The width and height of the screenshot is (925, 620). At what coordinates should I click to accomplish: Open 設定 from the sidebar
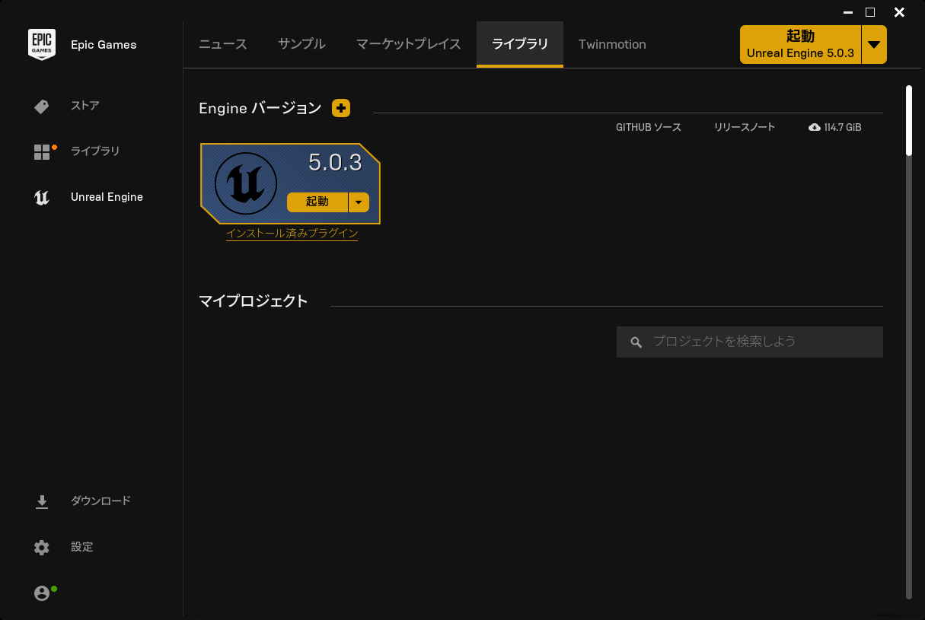pyautogui.click(x=81, y=547)
